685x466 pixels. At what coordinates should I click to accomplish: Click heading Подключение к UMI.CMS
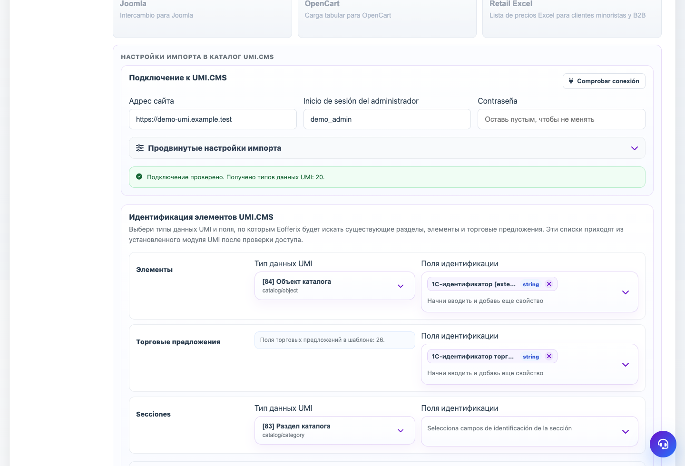pos(178,78)
